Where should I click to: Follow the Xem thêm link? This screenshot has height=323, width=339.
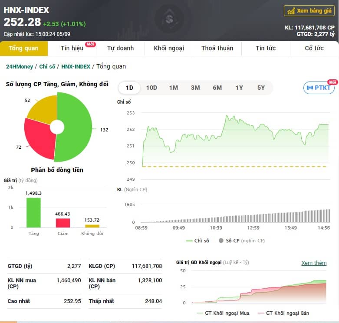[314, 263]
